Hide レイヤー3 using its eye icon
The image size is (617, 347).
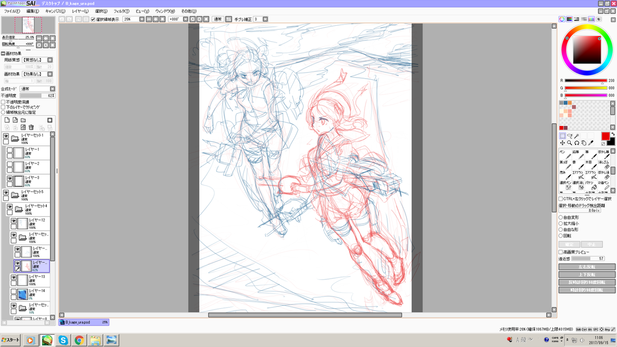point(10,178)
